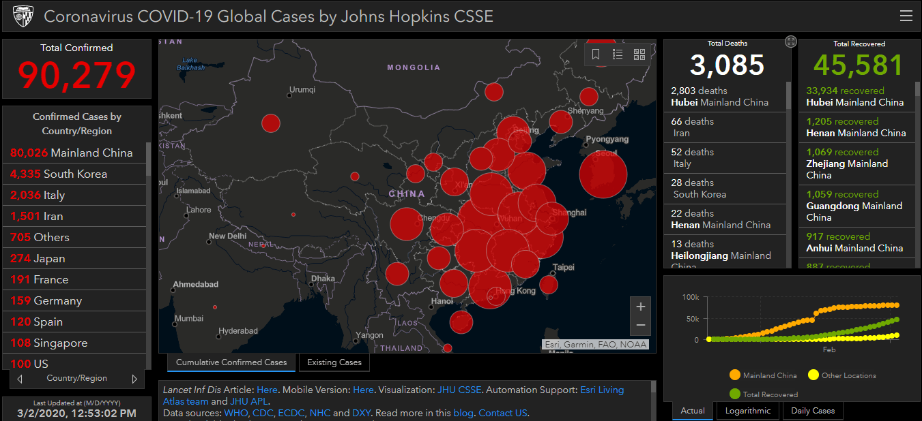922x421 pixels.
Task: Select Germany in the country list
Action: (x=74, y=301)
